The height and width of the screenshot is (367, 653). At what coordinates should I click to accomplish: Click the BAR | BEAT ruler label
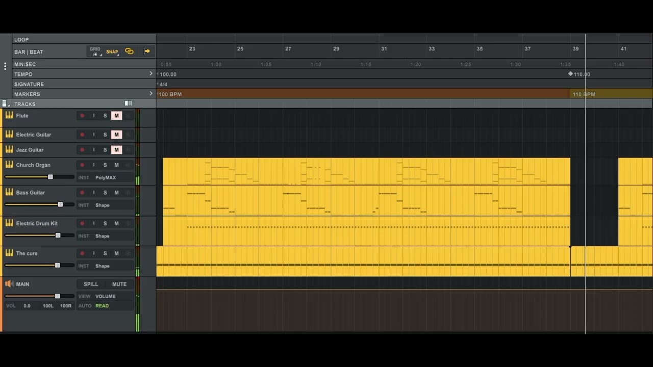[29, 52]
